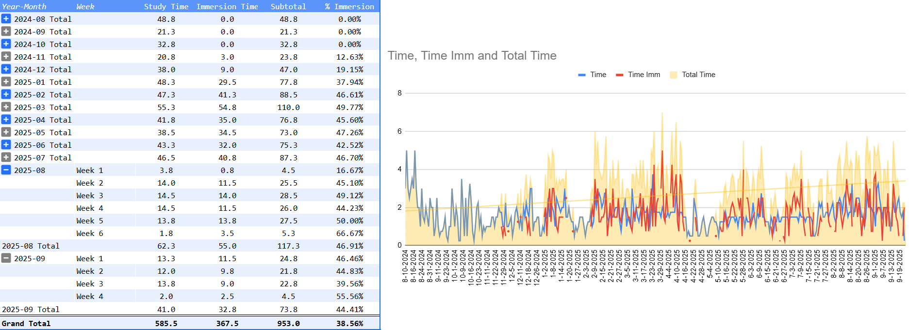Click the blue Time legend swatch
The height and width of the screenshot is (330, 909).
582,75
